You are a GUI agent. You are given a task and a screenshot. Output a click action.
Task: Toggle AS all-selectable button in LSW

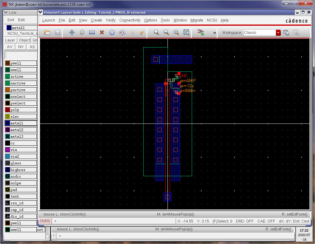[x=32, y=47]
